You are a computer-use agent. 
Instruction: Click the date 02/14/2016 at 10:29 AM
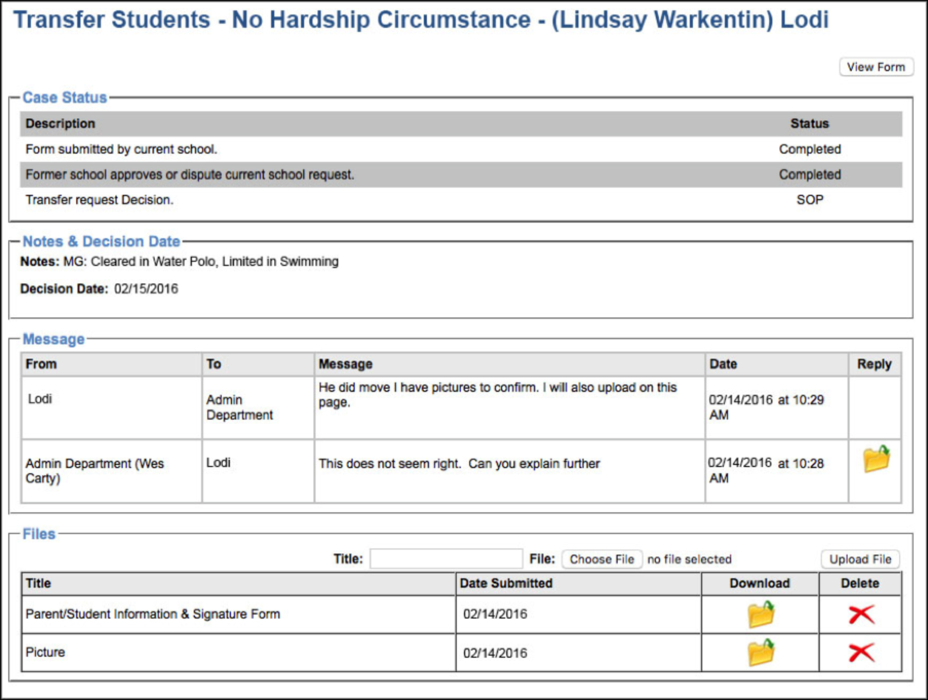click(766, 407)
